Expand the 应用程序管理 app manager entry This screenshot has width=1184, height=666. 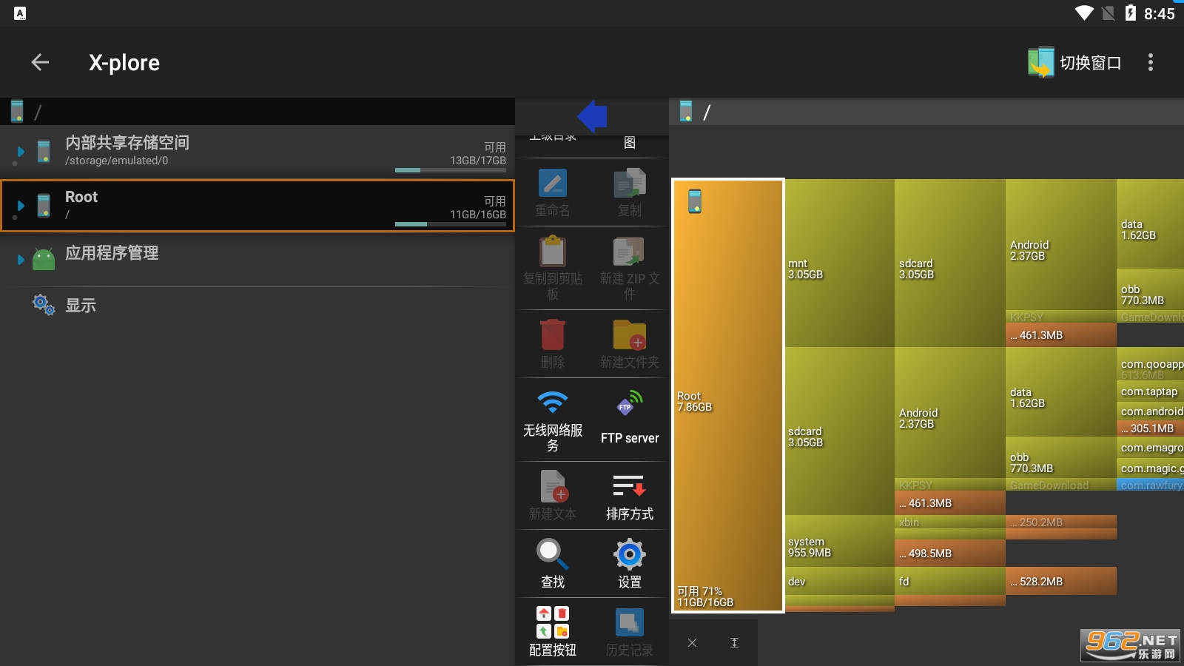click(20, 260)
